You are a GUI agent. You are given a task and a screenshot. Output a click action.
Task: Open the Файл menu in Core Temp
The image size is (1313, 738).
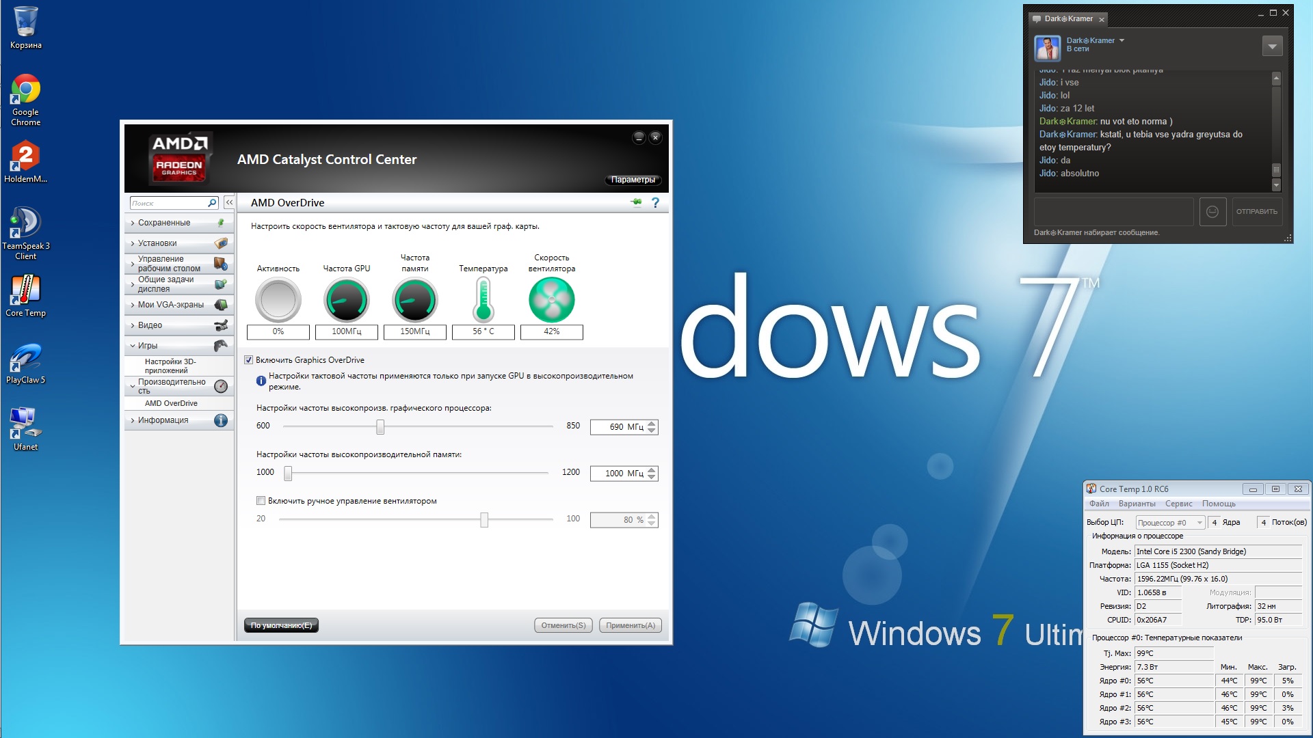click(x=1099, y=504)
